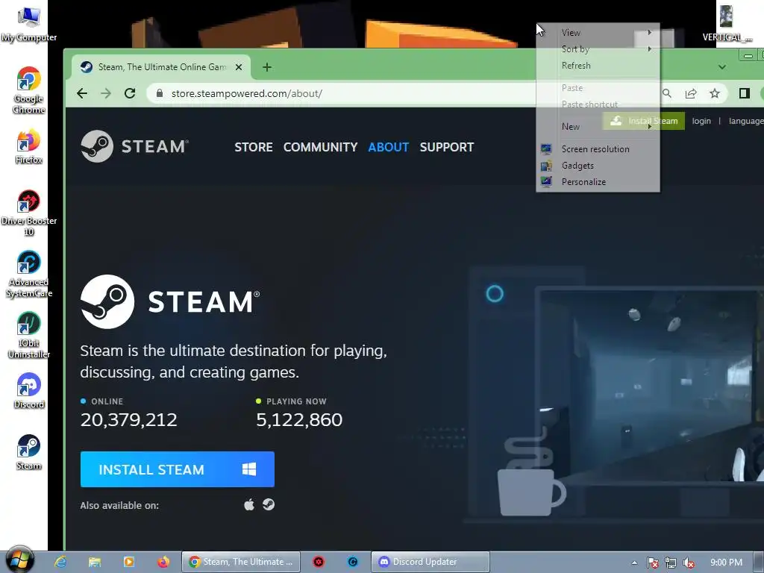Image resolution: width=764 pixels, height=573 pixels.
Task: Select Advanced SystemCare desktop icon
Action: (29, 274)
